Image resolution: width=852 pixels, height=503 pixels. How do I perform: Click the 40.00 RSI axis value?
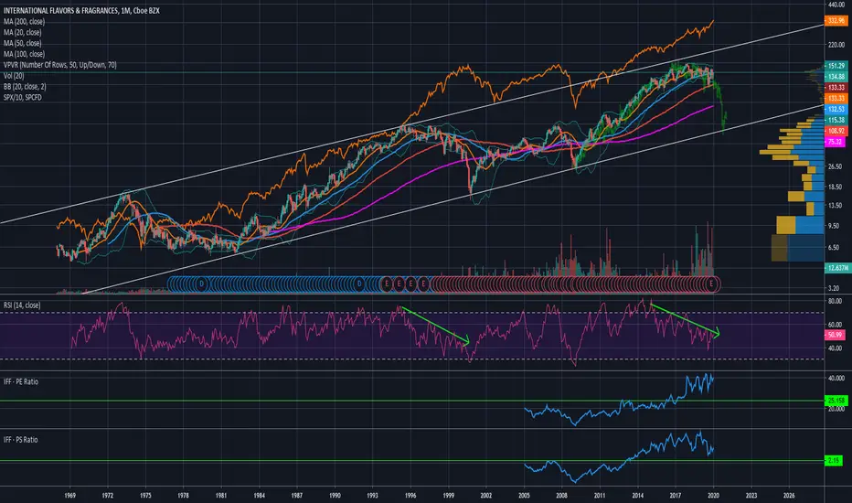click(835, 348)
